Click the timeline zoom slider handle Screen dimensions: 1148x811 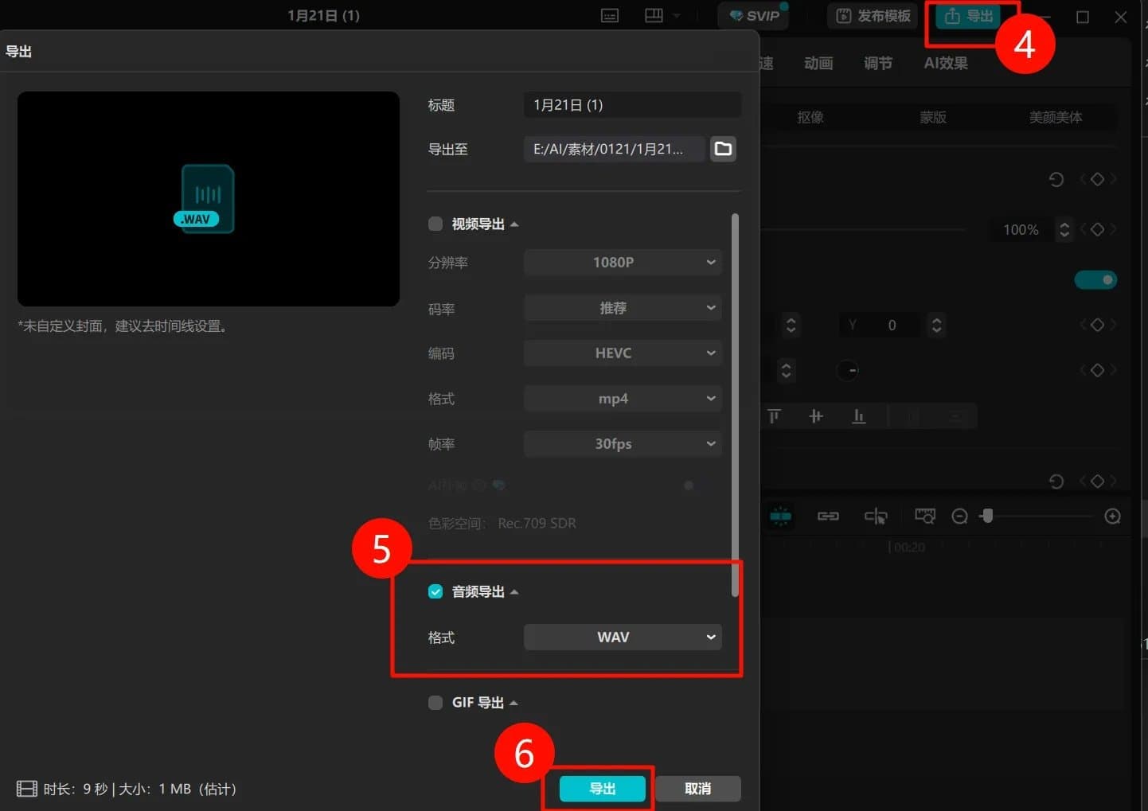987,516
